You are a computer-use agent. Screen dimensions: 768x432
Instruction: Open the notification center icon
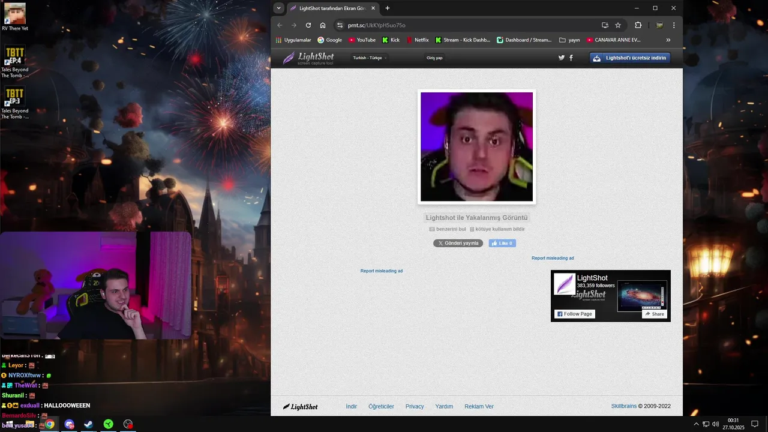tap(755, 424)
